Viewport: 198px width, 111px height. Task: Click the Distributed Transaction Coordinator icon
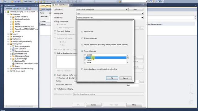click(13, 64)
